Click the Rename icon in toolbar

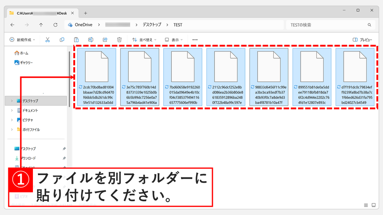[91, 40]
